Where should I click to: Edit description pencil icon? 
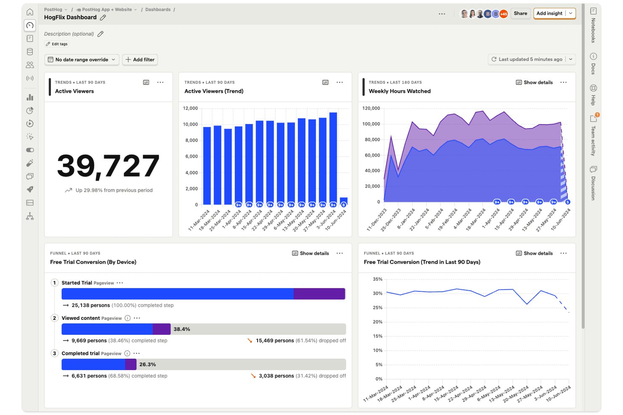[x=100, y=34]
